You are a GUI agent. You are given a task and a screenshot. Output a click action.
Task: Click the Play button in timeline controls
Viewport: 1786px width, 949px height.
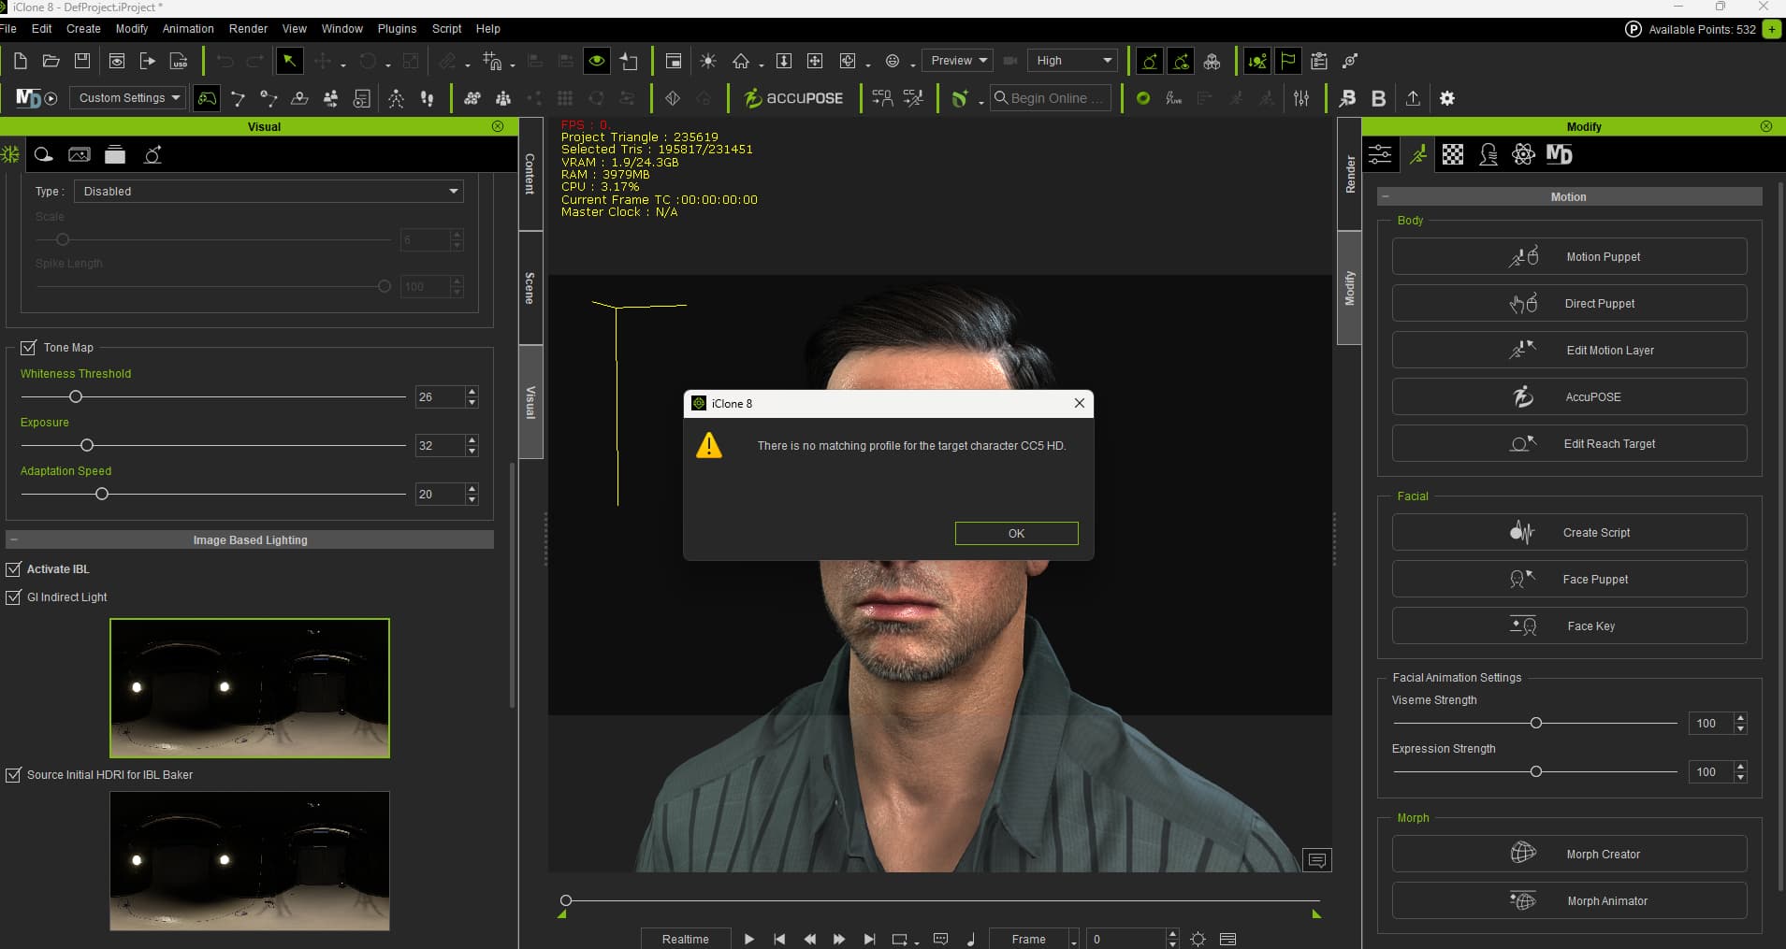tap(748, 939)
